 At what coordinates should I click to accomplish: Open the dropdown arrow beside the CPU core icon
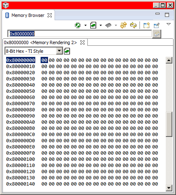(85, 25)
